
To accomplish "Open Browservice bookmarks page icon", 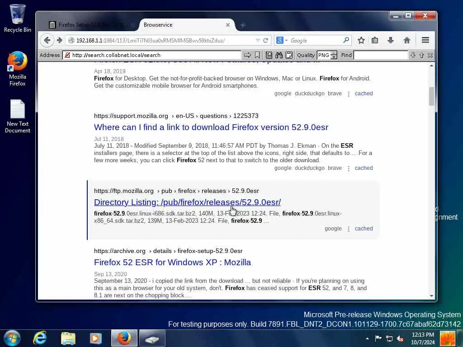I will point(269,55).
